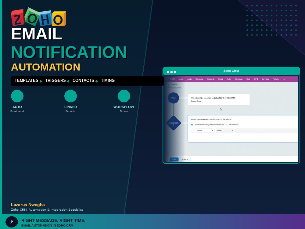Open the first None field dropdown
305x229 pixels.
click(205, 131)
